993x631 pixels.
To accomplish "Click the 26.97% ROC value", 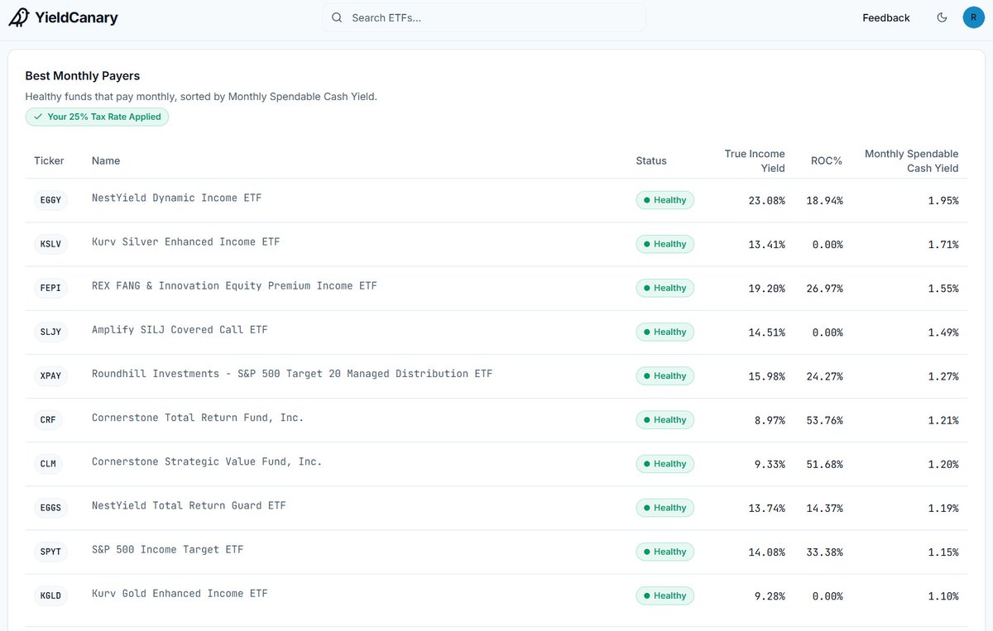I will (x=824, y=289).
